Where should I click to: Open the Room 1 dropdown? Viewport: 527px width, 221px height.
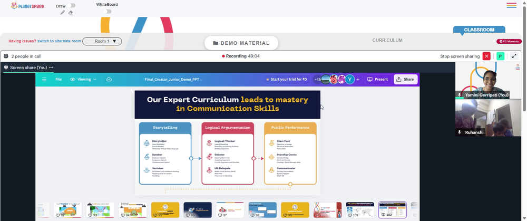pyautogui.click(x=102, y=41)
